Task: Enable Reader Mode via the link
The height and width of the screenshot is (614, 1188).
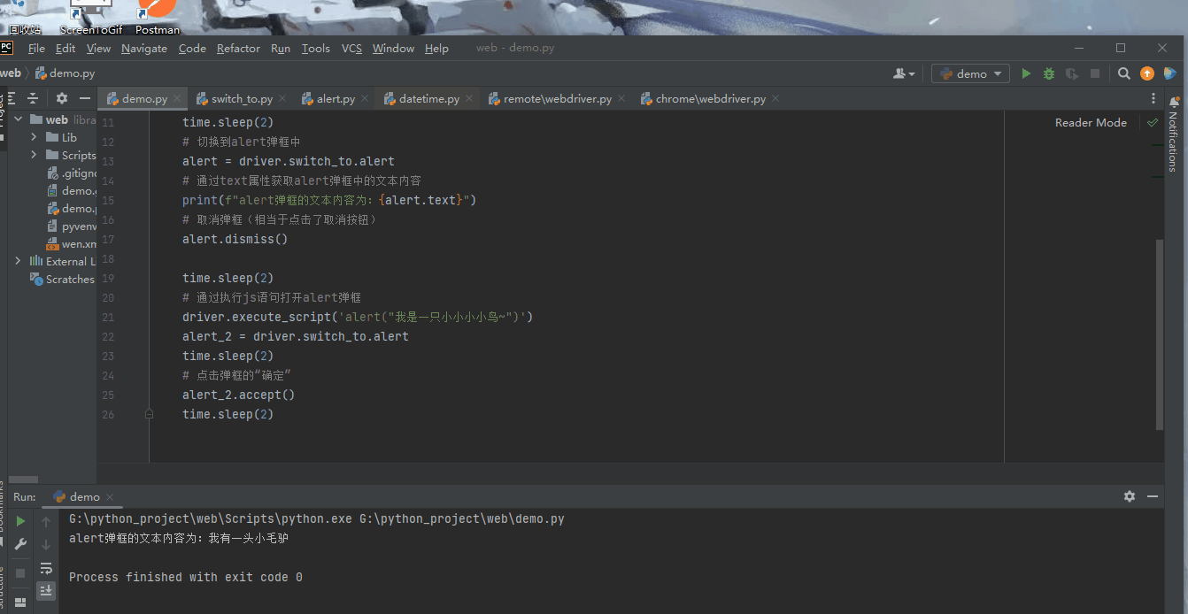Action: [x=1090, y=122]
